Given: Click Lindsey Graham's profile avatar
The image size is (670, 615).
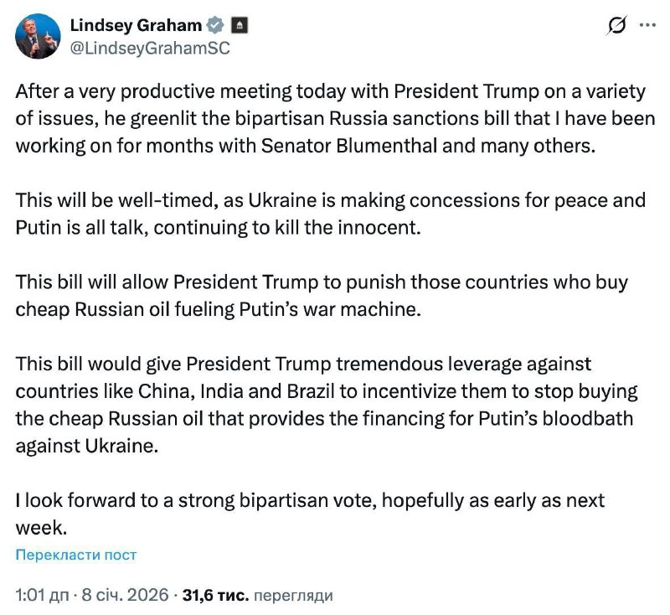Looking at the screenshot, I should click(x=36, y=34).
